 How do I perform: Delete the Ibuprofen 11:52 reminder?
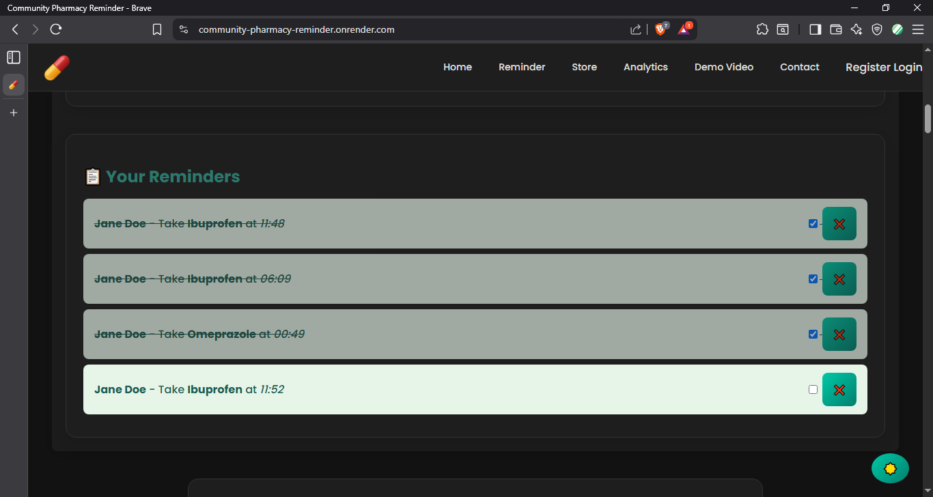[x=839, y=390]
